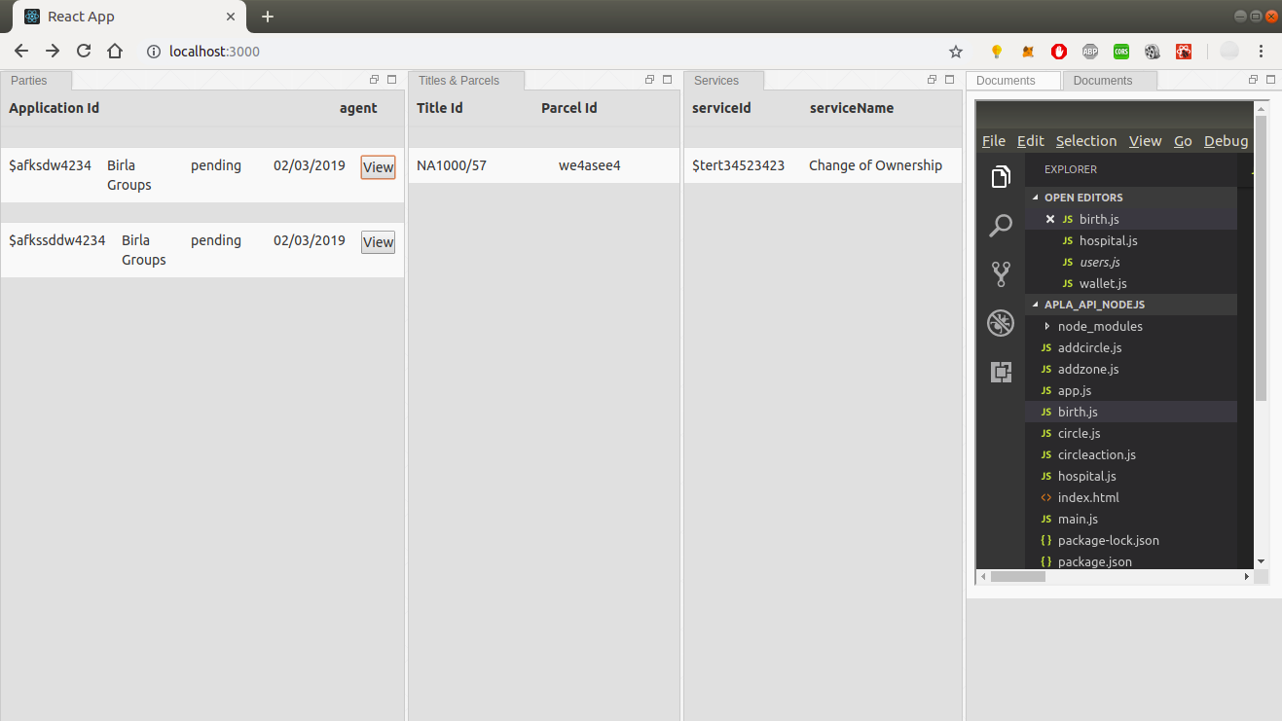Viewport: 1282px width, 721px height.
Task: Open the CORS browser extension
Action: 1120,51
